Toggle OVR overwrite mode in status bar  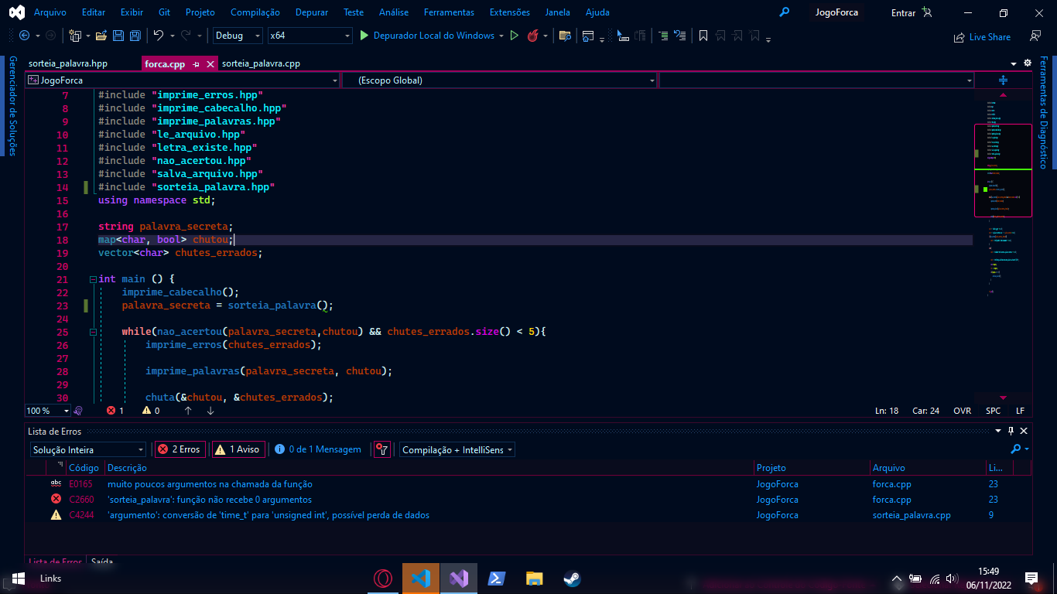[x=962, y=411]
